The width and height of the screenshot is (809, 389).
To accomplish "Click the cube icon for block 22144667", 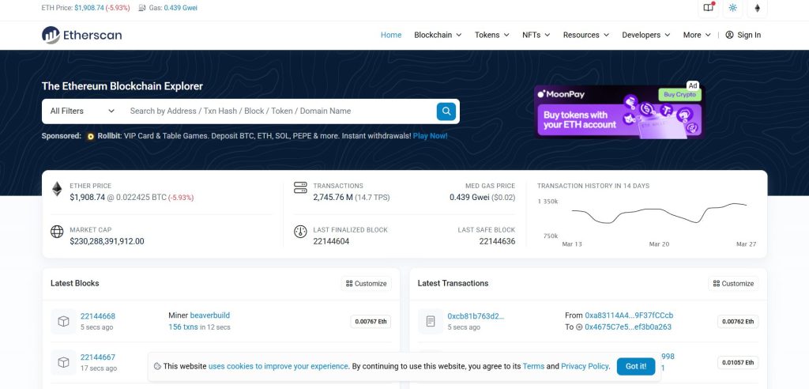I will tap(63, 362).
